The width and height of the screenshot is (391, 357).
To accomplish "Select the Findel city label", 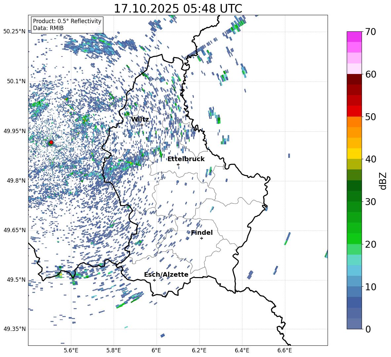I will point(201,233).
